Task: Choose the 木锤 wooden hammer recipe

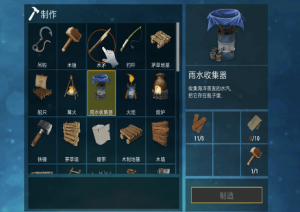Action: (72, 46)
